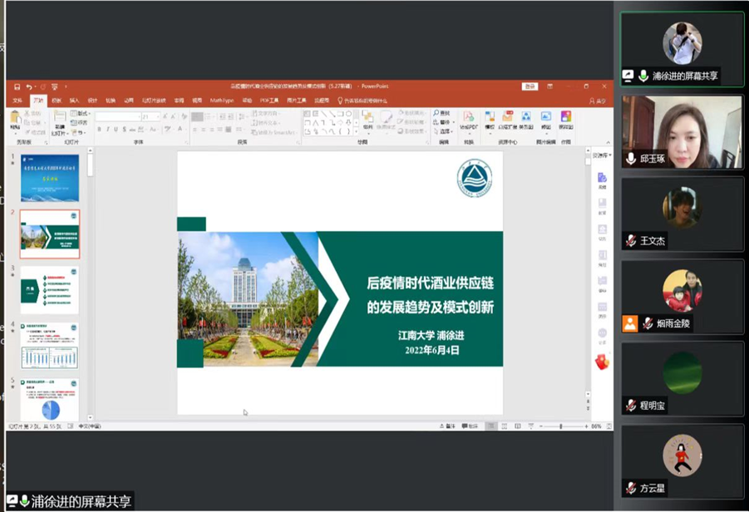The height and width of the screenshot is (512, 749).
Task: Click the Paste icon in the ribbon
Action: pyautogui.click(x=15, y=121)
